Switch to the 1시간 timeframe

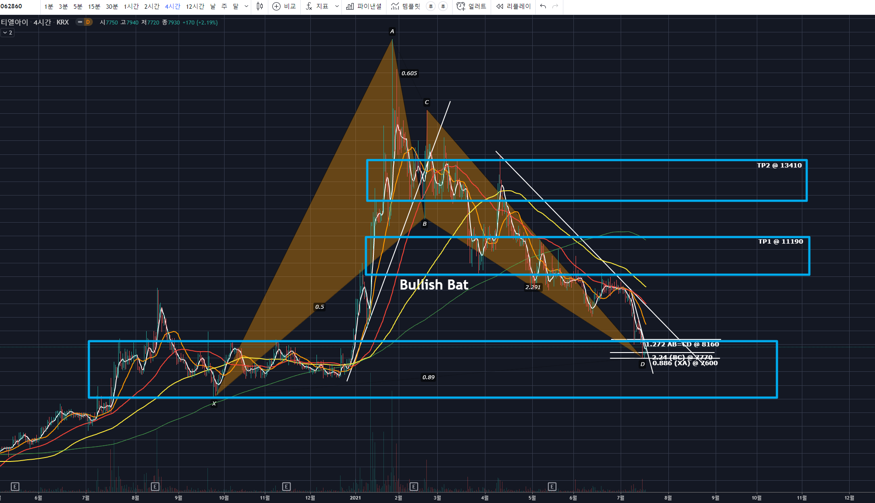coord(131,6)
